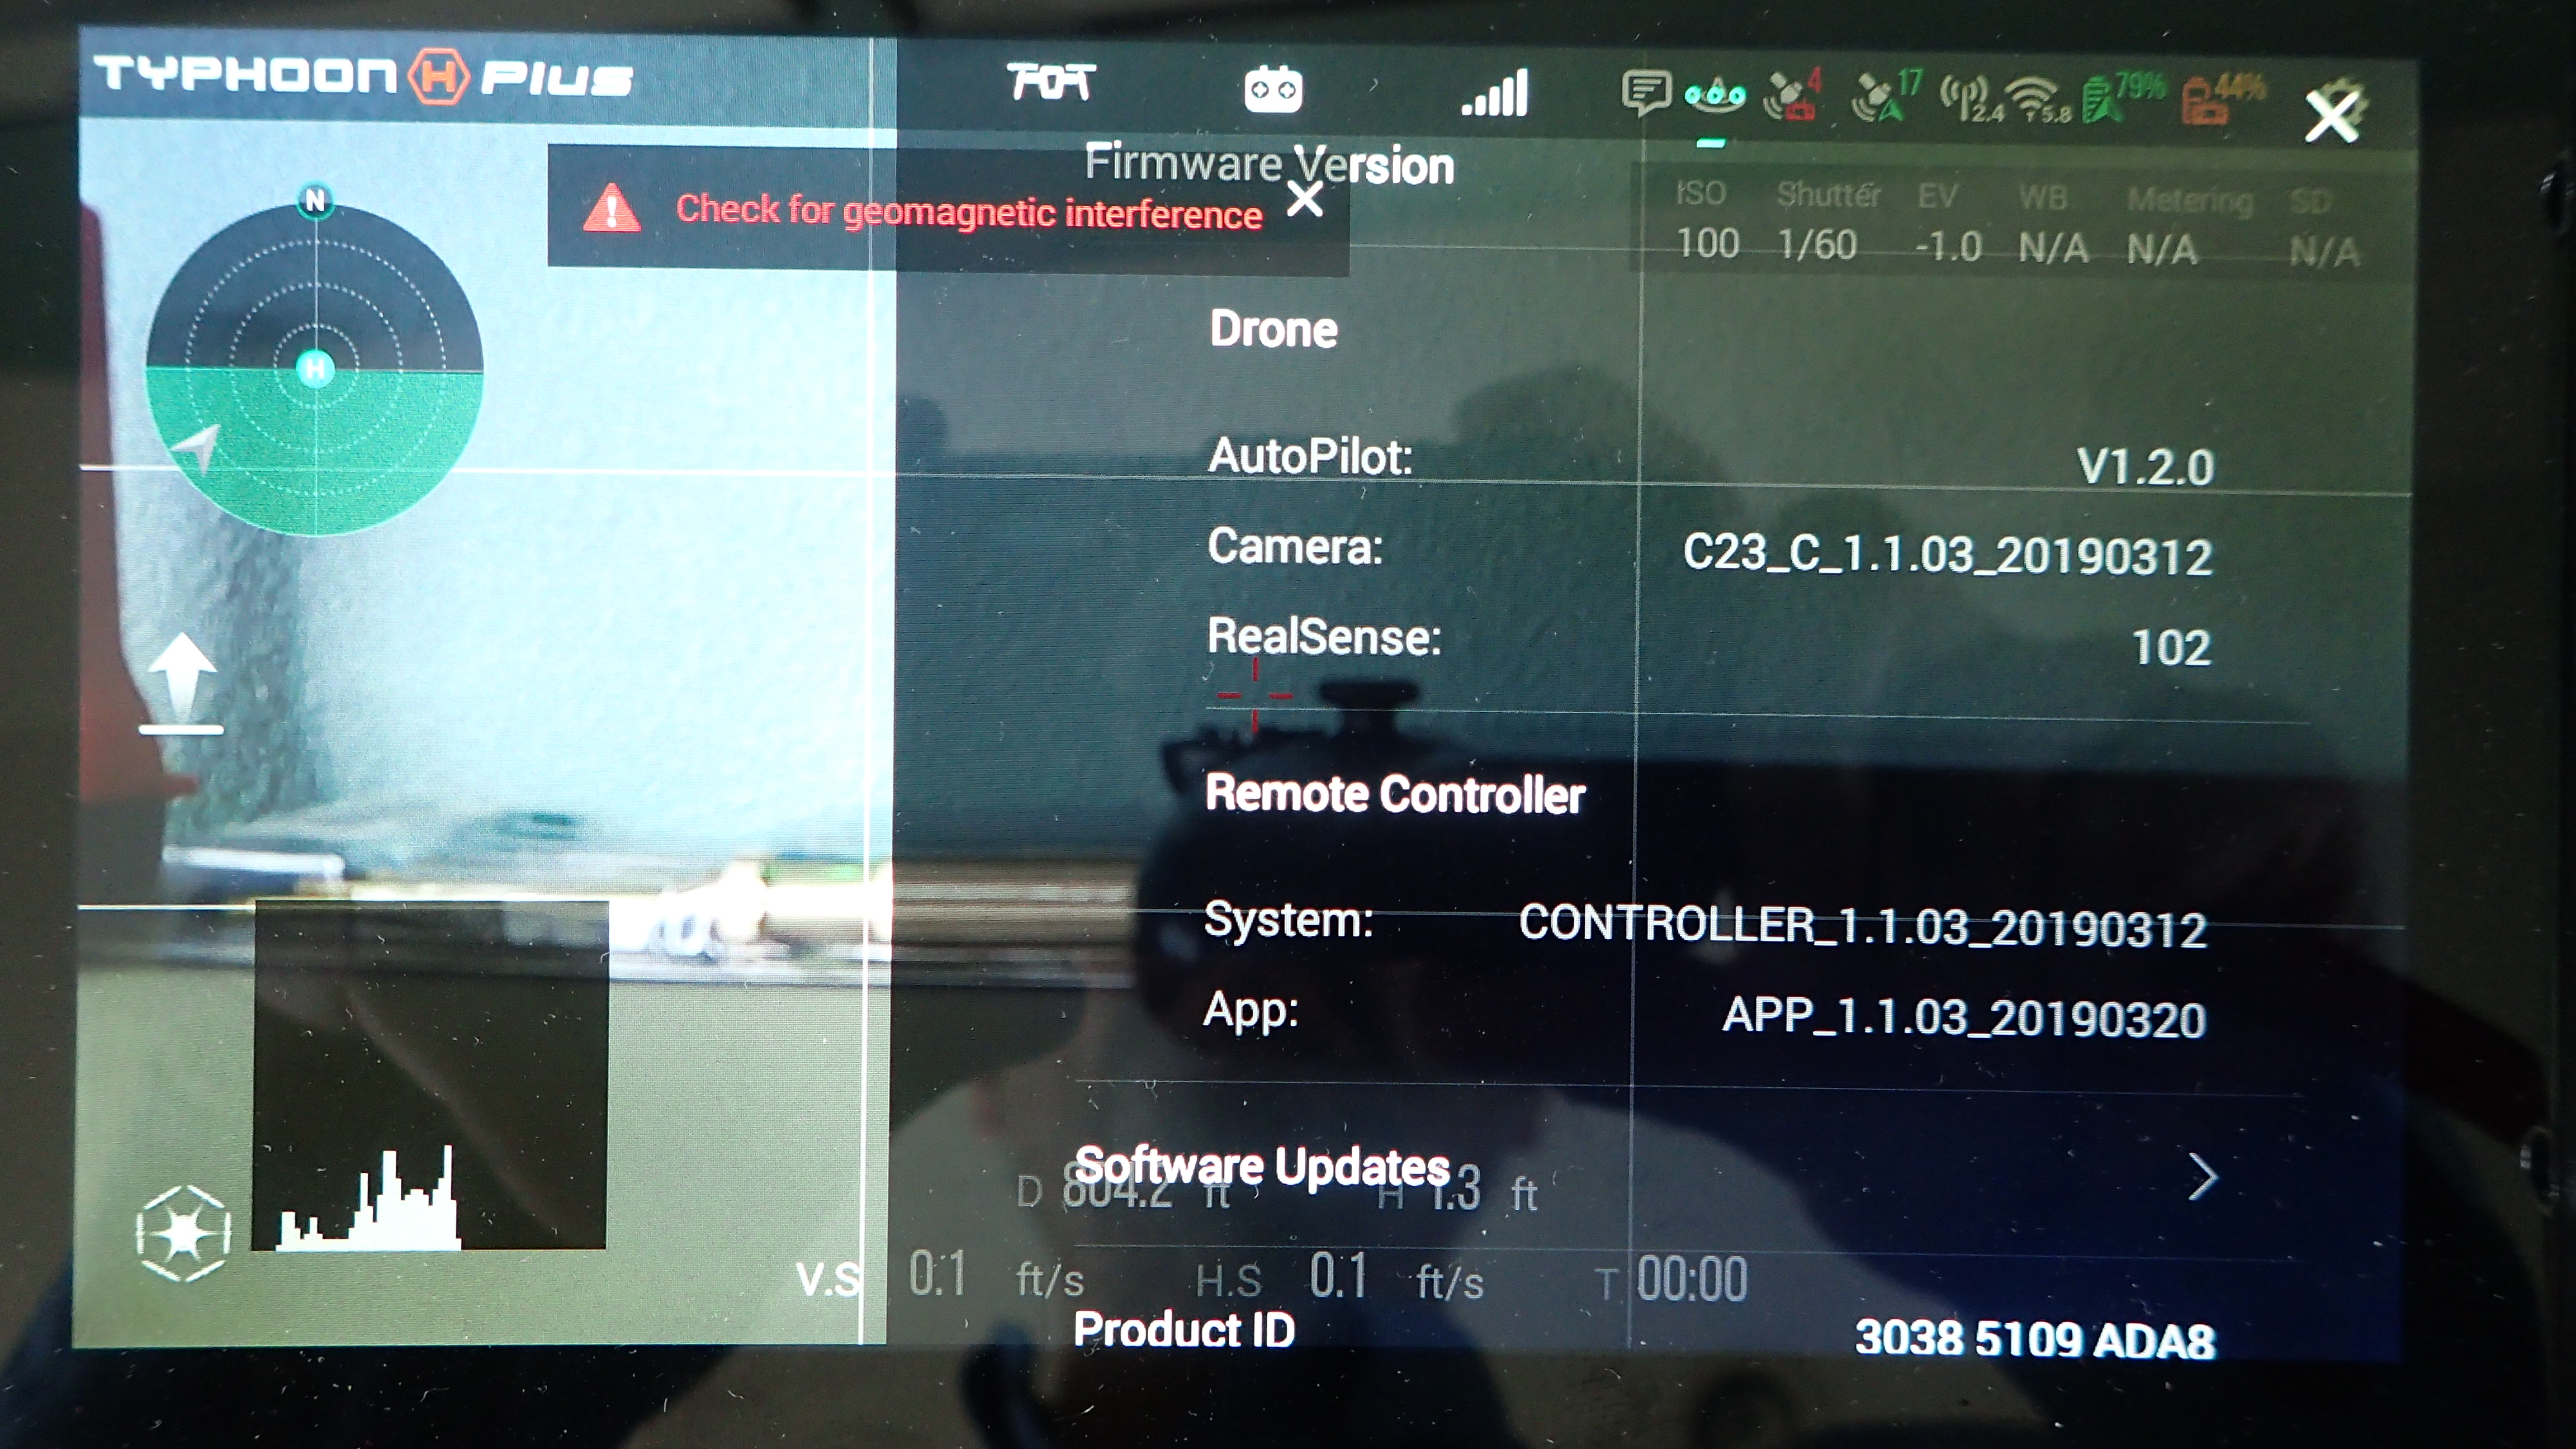Open remote controller settings icon
The height and width of the screenshot is (1449, 2576).
[1272, 89]
